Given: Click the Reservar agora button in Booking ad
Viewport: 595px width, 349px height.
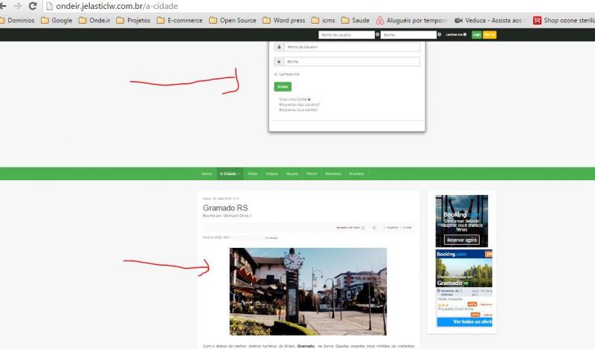Looking at the screenshot, I should click(461, 240).
